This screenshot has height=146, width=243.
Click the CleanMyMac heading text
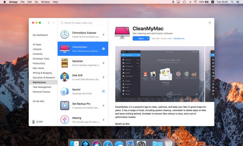coord(148,29)
